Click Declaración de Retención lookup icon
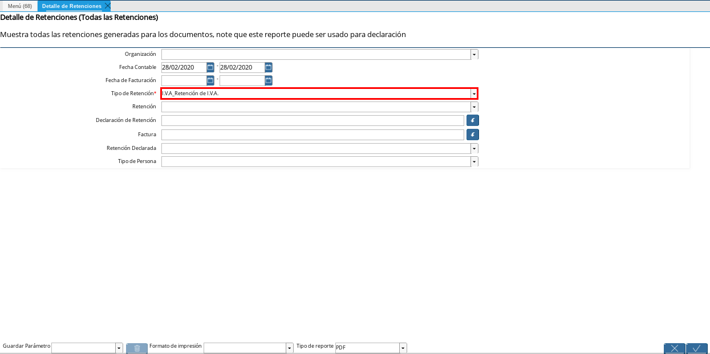This screenshot has height=354, width=710. (x=473, y=120)
